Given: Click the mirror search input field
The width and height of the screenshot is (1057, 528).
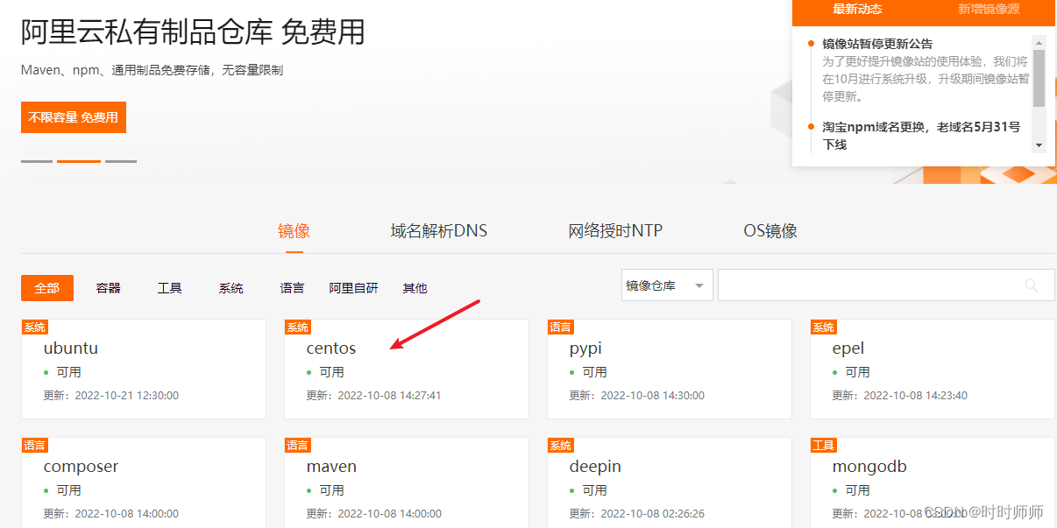Looking at the screenshot, I should (886, 285).
